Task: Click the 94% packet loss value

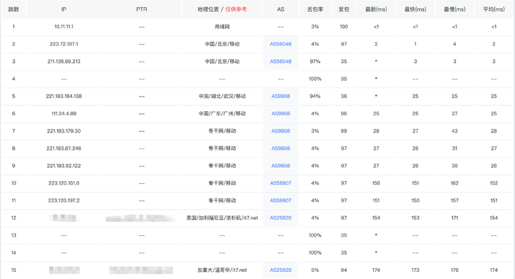Action: pyautogui.click(x=315, y=96)
